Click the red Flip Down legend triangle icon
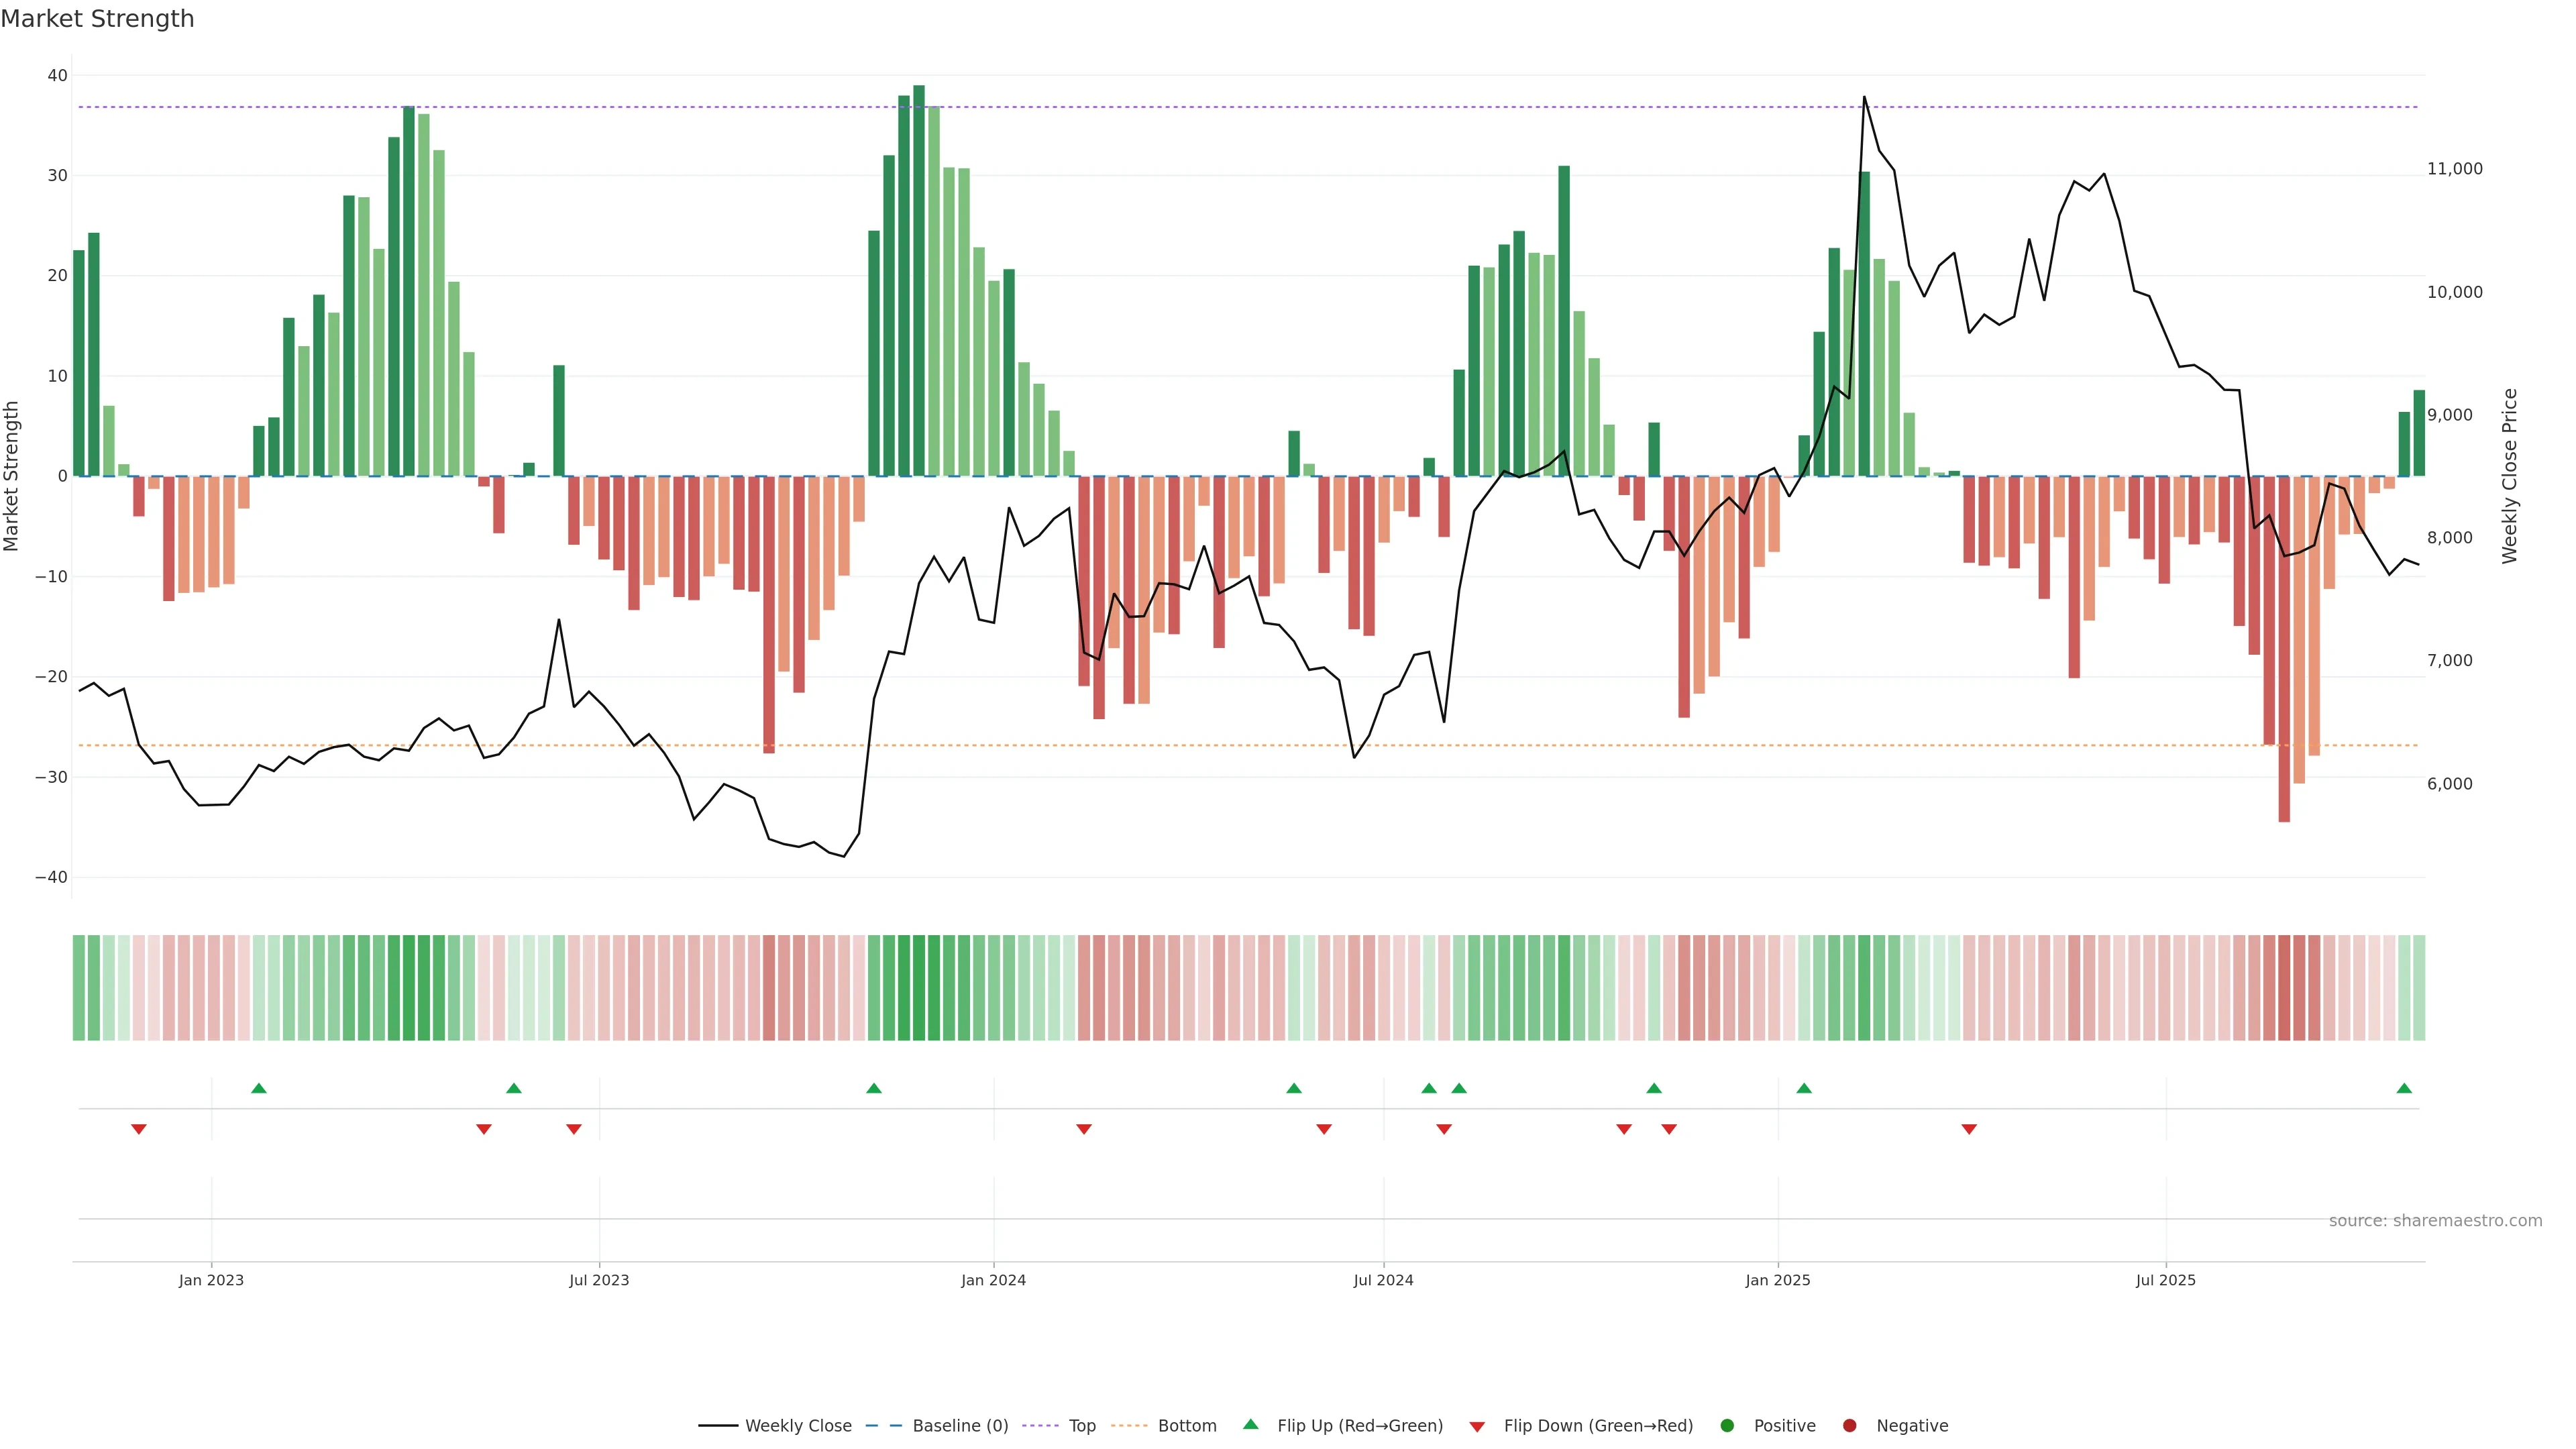 click(1477, 1426)
